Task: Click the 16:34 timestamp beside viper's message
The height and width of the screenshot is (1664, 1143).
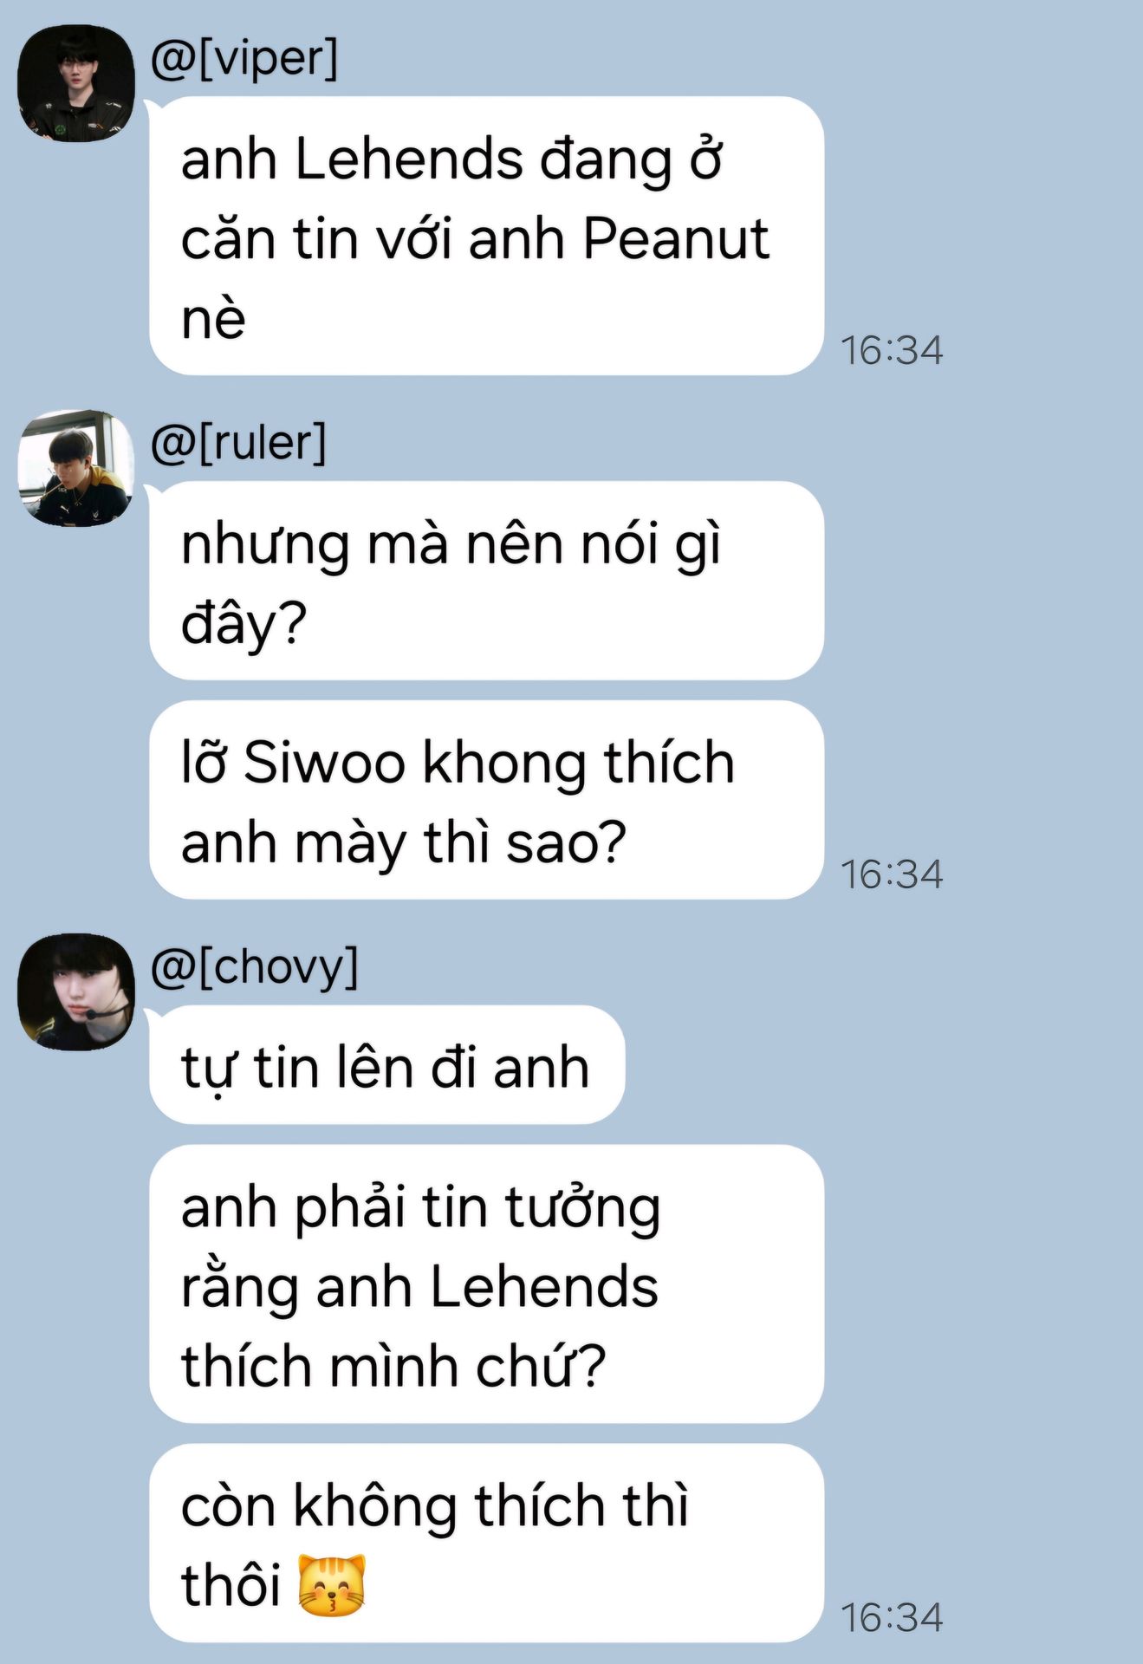Action: 892,350
